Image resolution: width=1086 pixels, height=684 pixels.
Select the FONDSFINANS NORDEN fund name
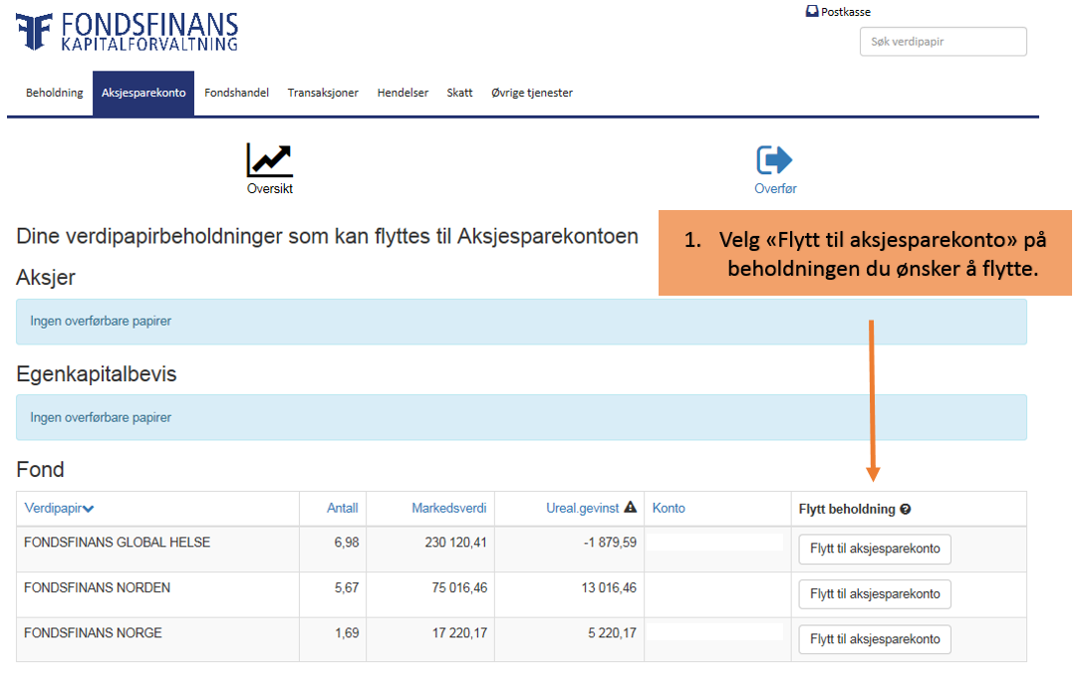pos(97,587)
